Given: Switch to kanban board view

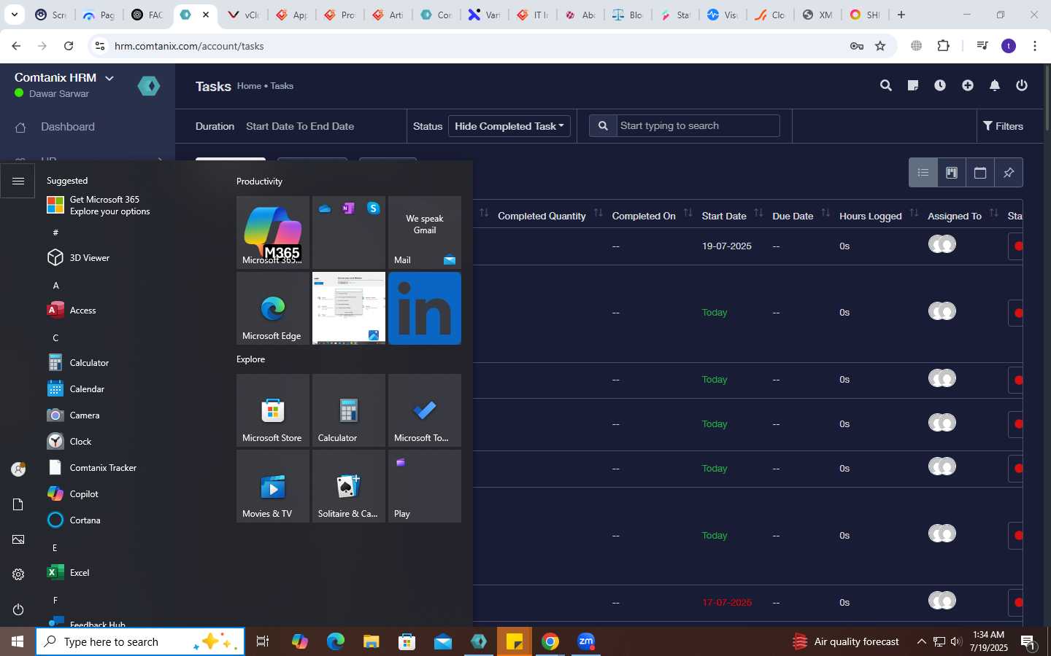Looking at the screenshot, I should coord(952,173).
